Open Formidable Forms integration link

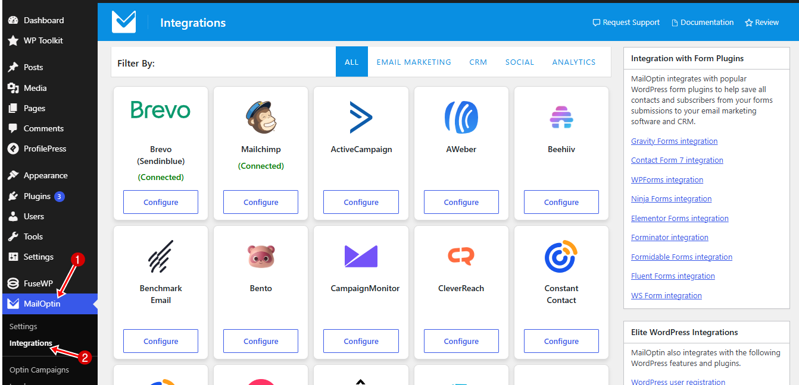(x=681, y=257)
